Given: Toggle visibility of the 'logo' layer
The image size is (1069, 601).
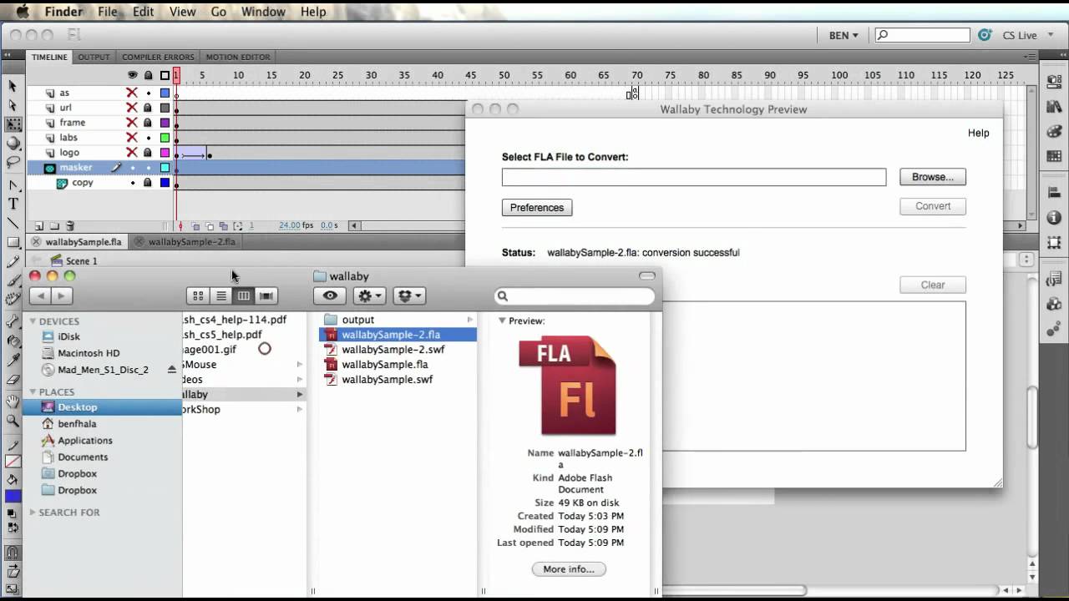Looking at the screenshot, I should pos(132,153).
